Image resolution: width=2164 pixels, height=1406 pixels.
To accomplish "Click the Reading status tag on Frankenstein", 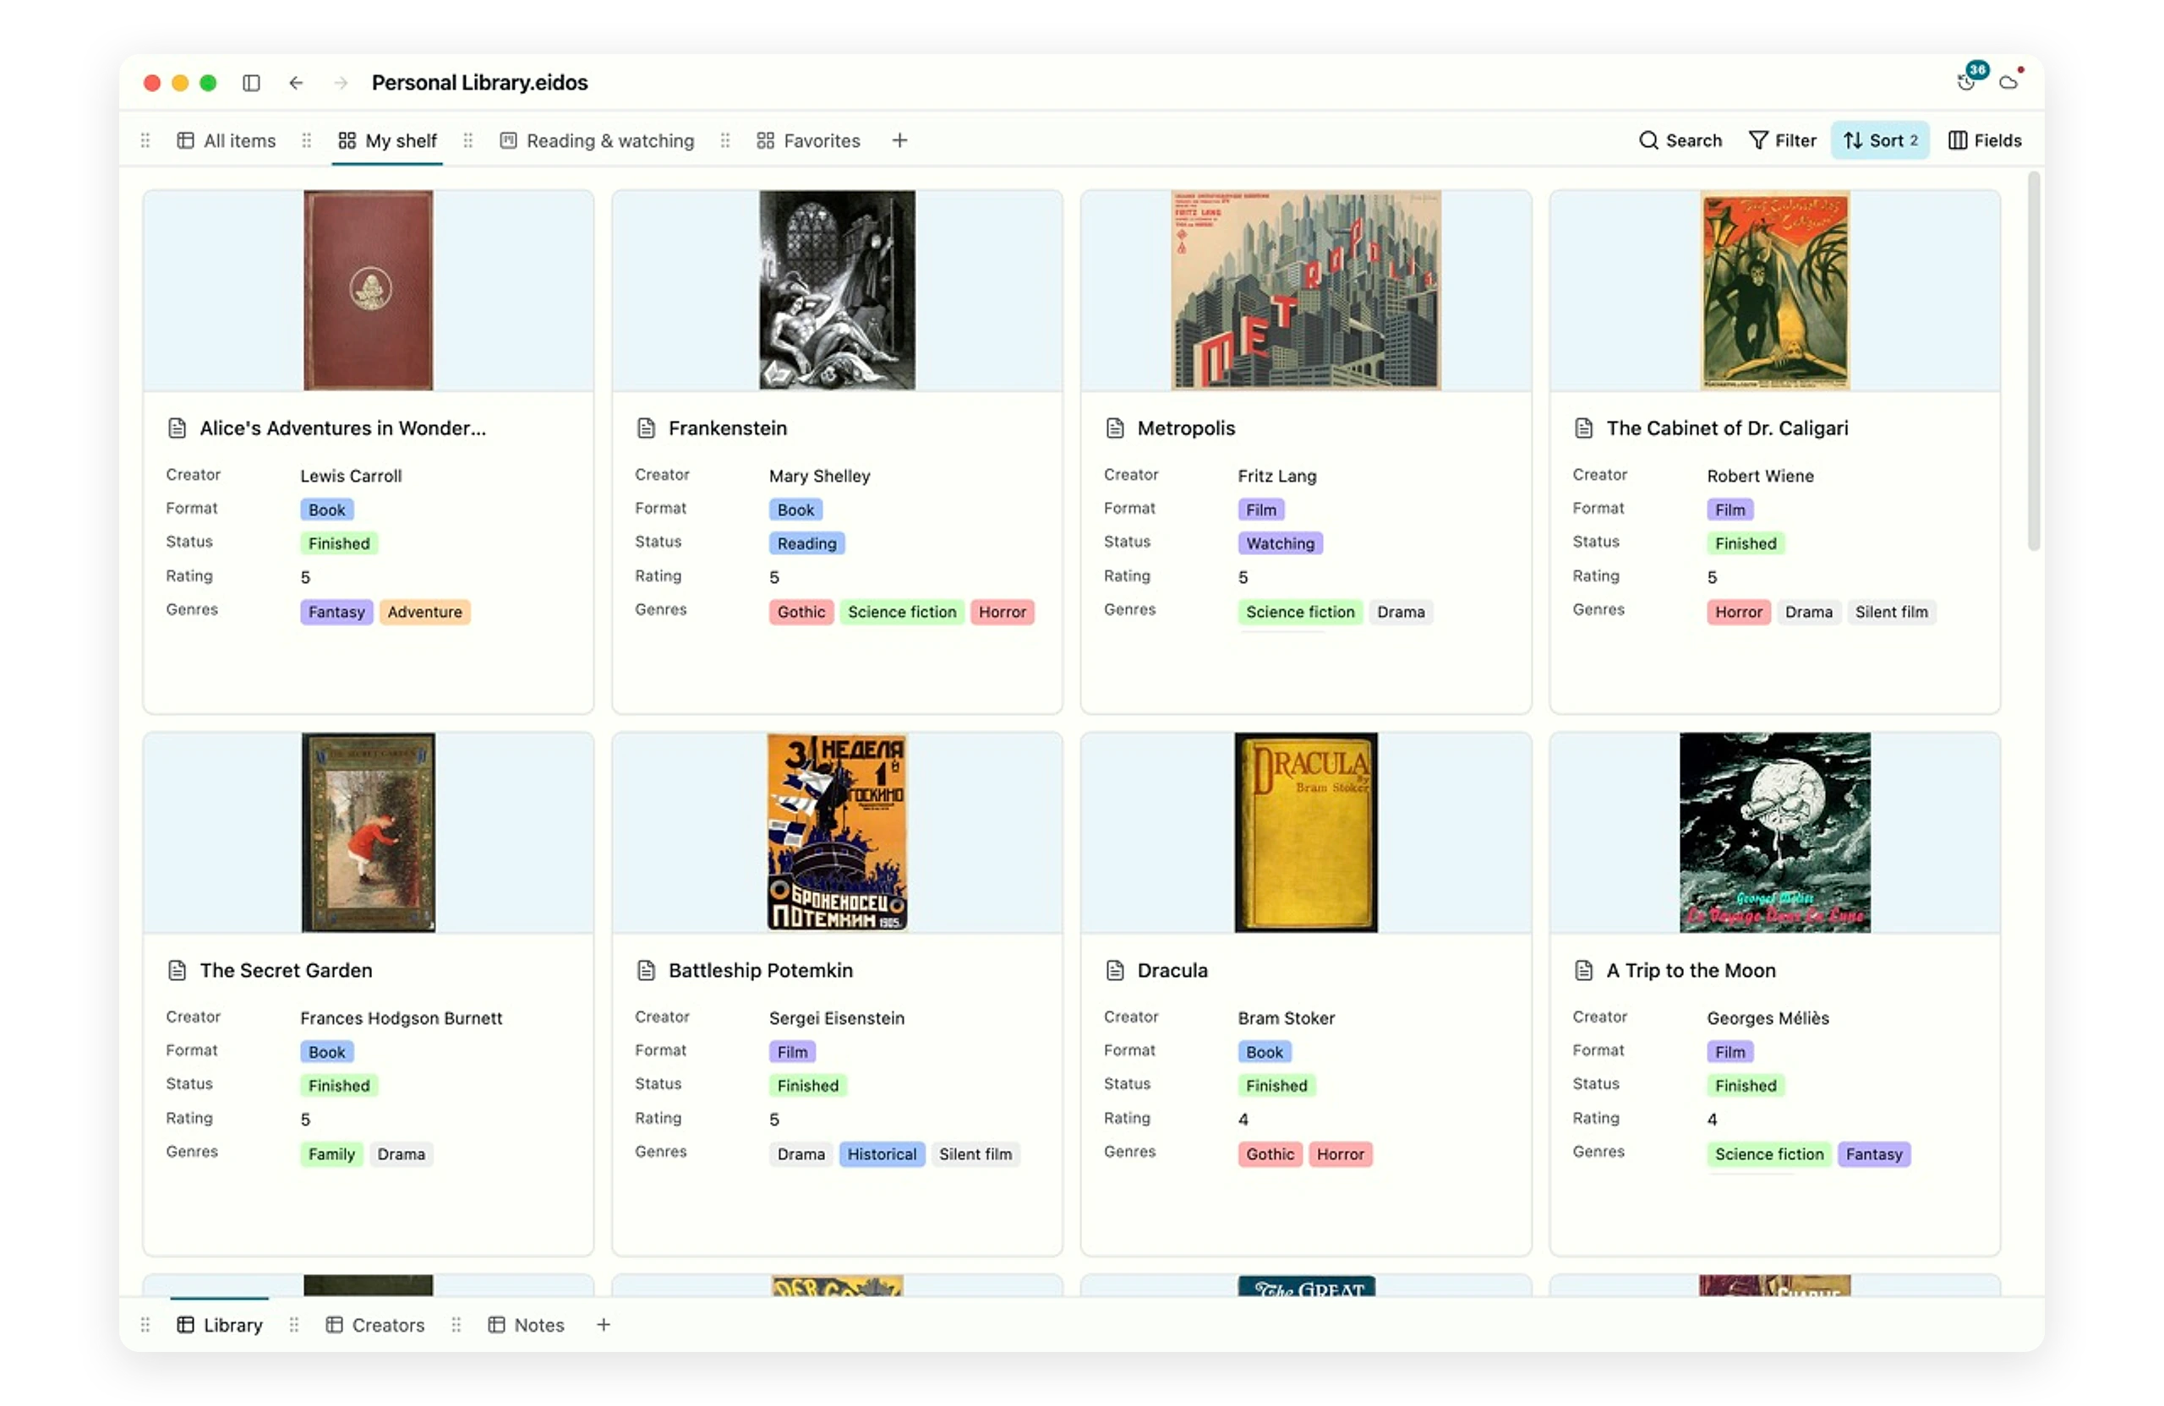I will tap(807, 543).
